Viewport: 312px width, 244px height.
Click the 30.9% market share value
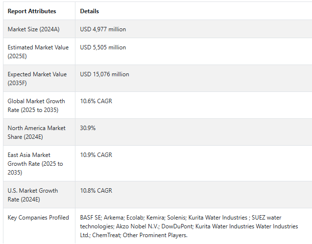(x=88, y=128)
